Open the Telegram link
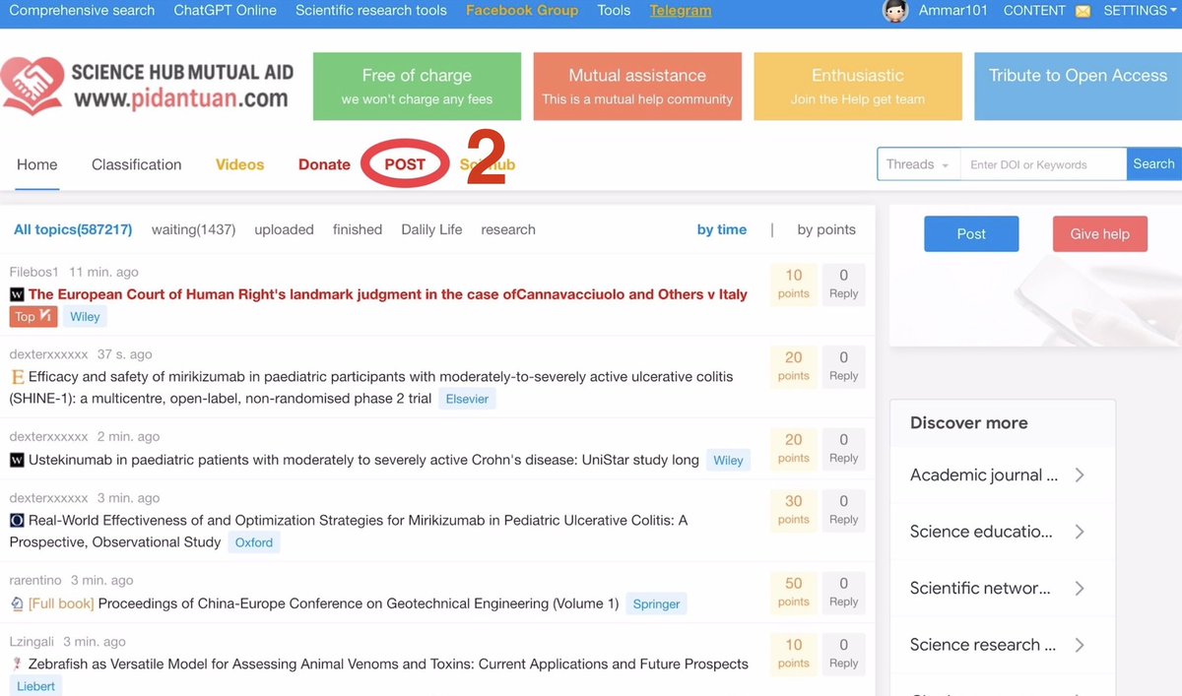 681,11
